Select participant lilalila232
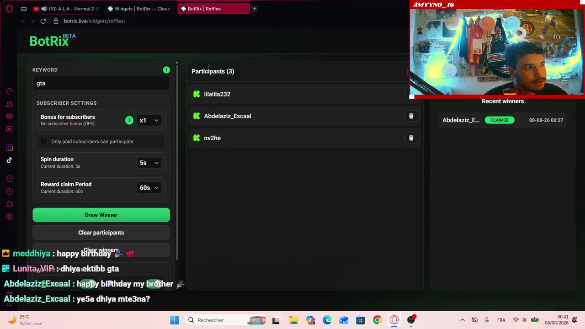 217,94
